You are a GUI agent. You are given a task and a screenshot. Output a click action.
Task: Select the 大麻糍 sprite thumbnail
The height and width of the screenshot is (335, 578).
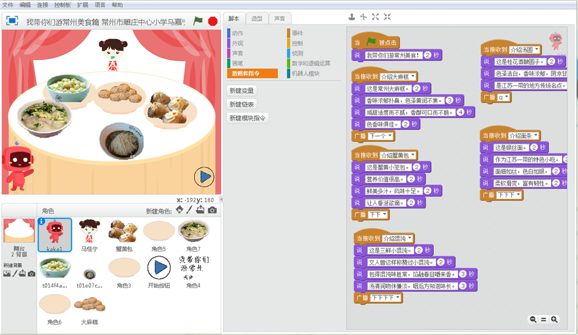click(x=90, y=308)
